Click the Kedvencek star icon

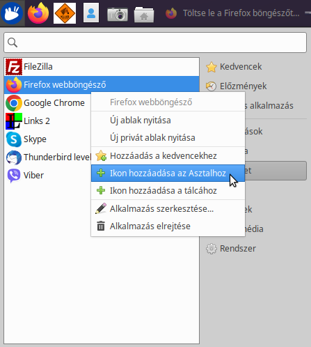[x=212, y=67]
